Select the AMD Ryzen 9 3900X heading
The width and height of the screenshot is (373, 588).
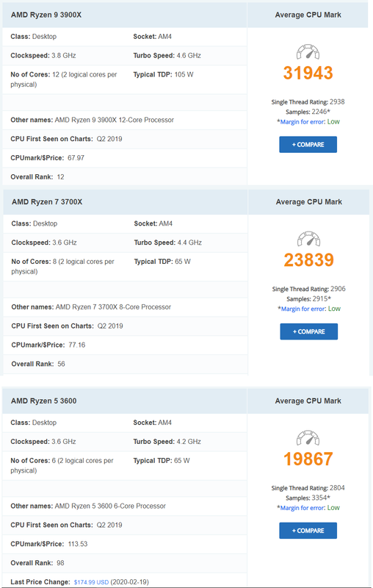(46, 15)
